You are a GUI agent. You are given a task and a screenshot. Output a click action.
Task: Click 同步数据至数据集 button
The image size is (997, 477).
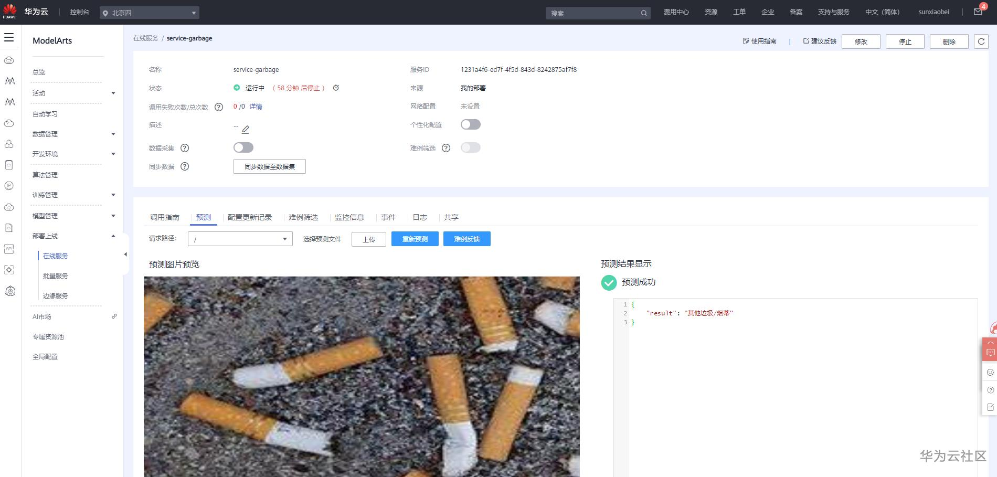(x=270, y=166)
